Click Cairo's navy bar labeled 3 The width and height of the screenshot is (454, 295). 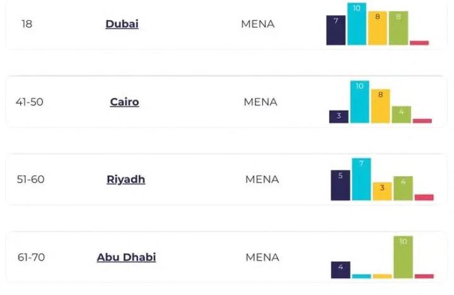click(x=339, y=116)
